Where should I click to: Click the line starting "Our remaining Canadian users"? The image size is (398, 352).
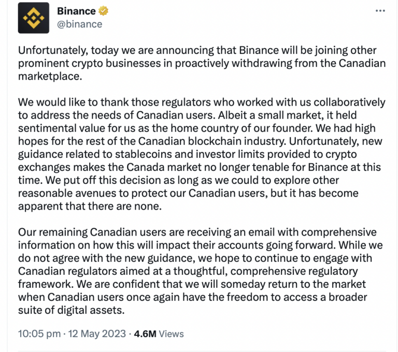(197, 231)
